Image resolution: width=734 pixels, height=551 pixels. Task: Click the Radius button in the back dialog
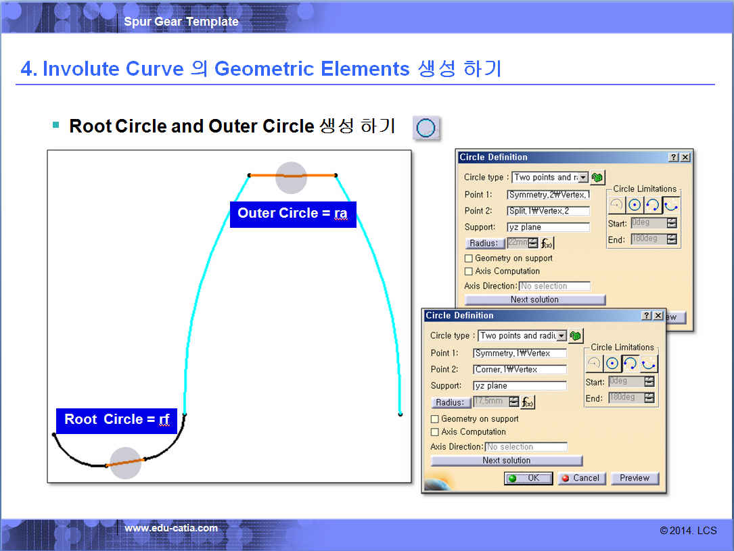(x=485, y=243)
